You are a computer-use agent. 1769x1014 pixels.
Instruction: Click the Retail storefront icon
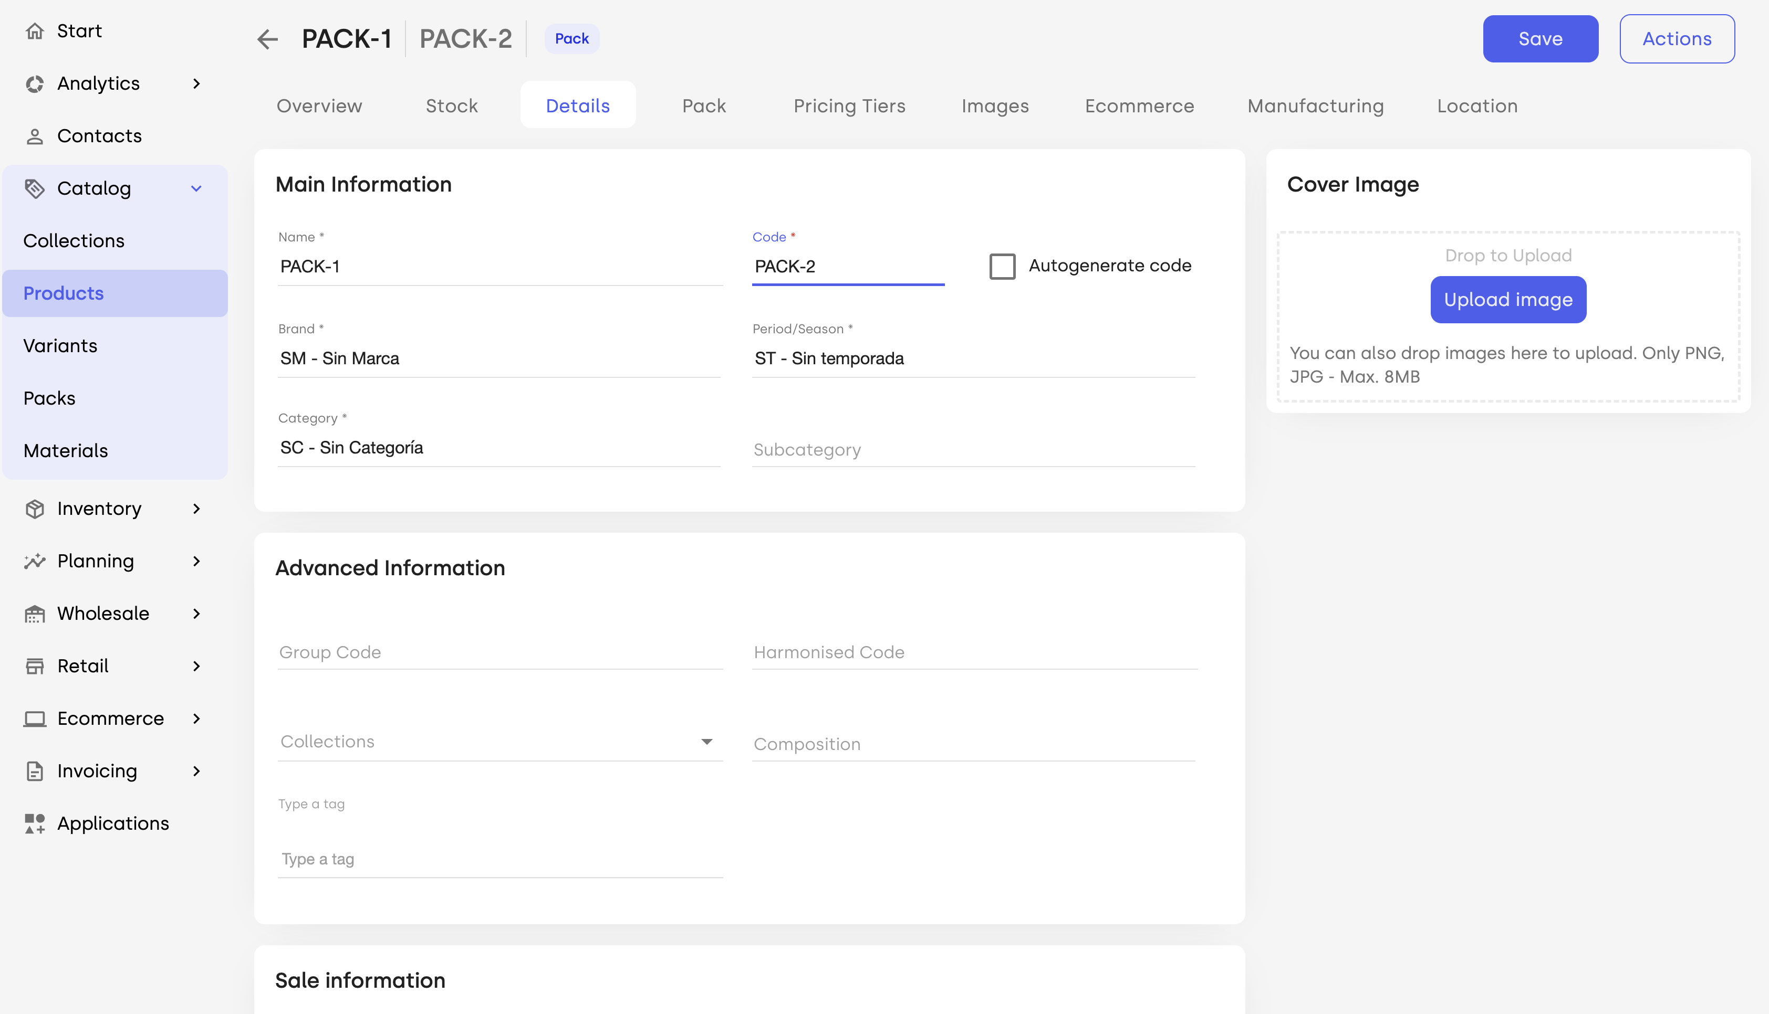[x=35, y=666]
